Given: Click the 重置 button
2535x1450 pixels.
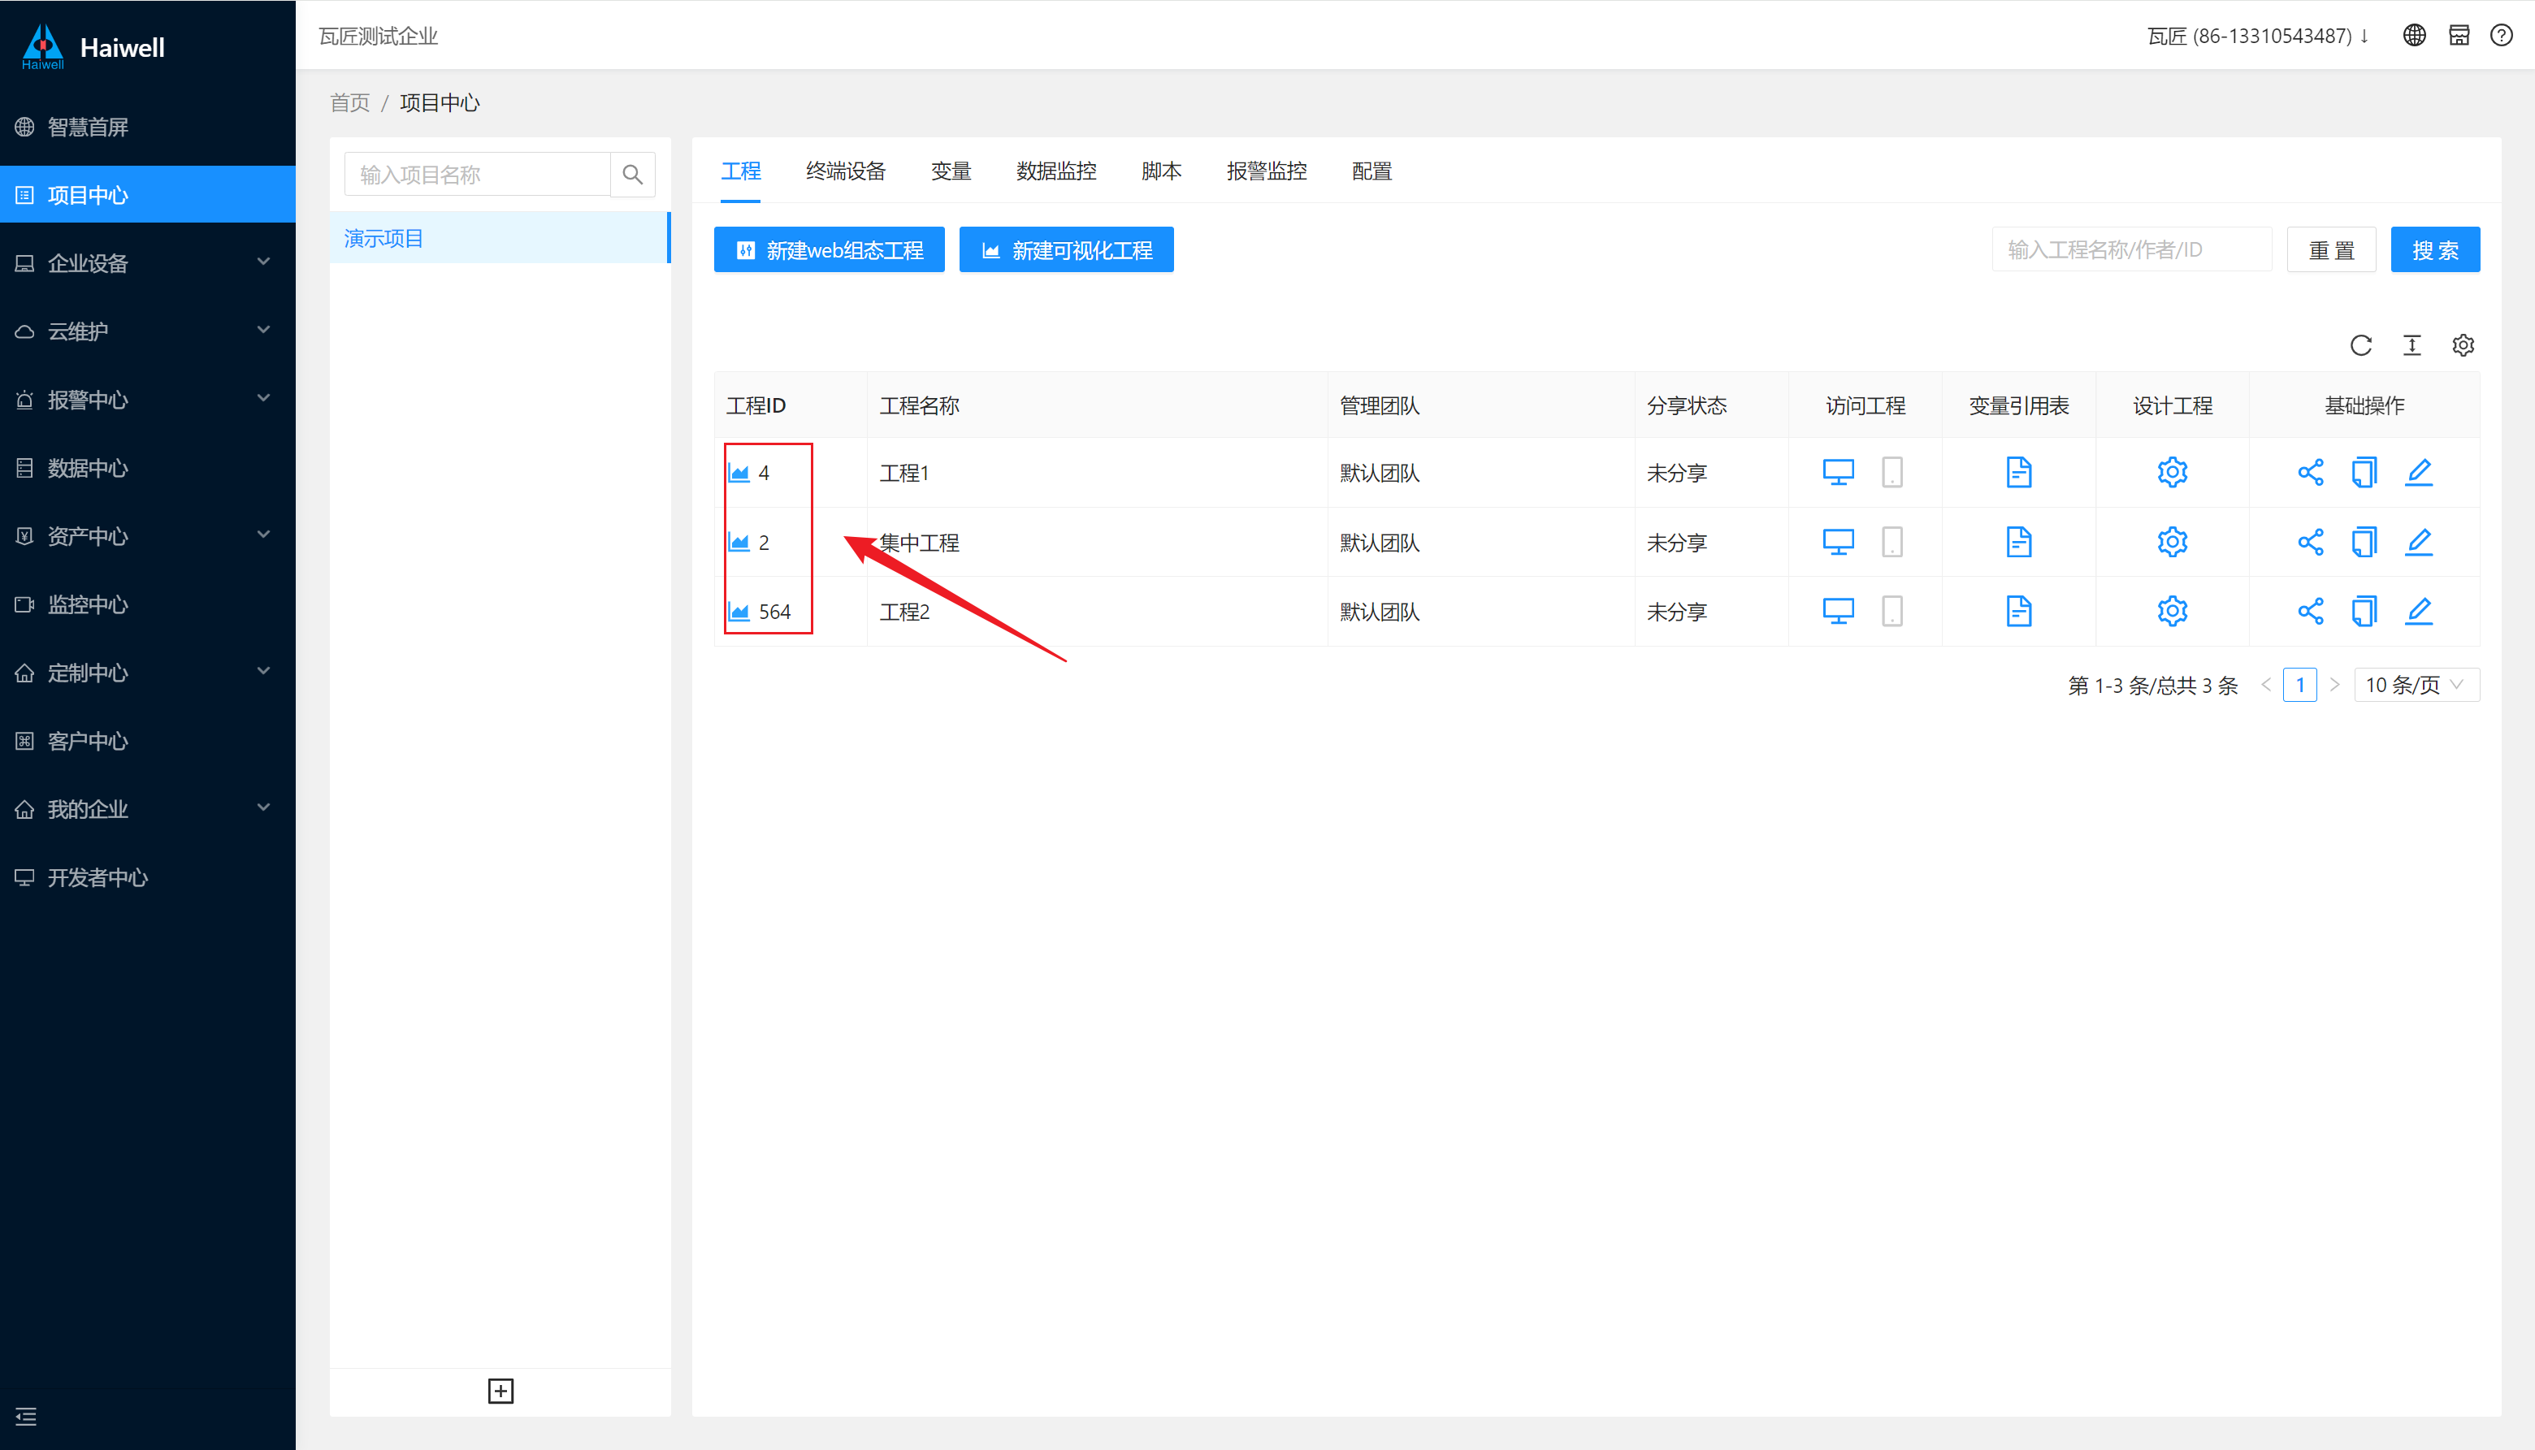Looking at the screenshot, I should coord(2331,250).
